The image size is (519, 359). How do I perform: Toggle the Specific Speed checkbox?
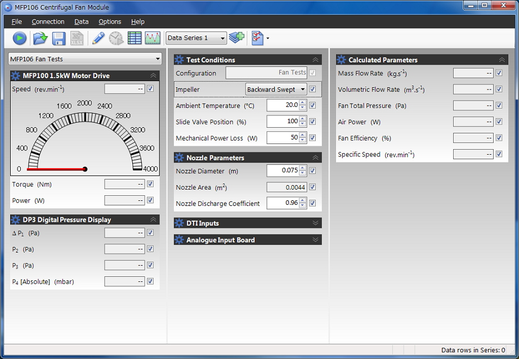[x=499, y=154]
